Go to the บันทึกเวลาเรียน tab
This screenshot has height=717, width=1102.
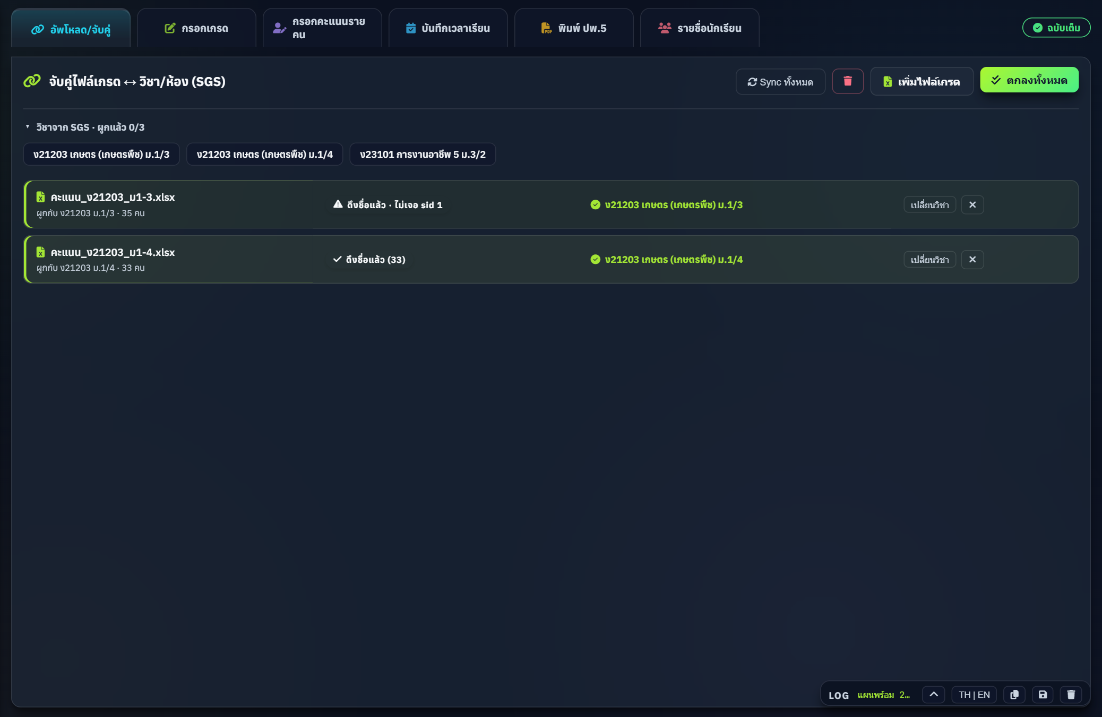[448, 28]
